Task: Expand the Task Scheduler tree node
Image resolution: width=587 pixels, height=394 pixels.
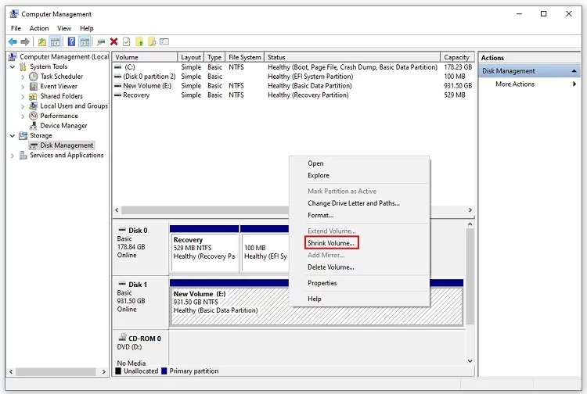Action: 23,77
